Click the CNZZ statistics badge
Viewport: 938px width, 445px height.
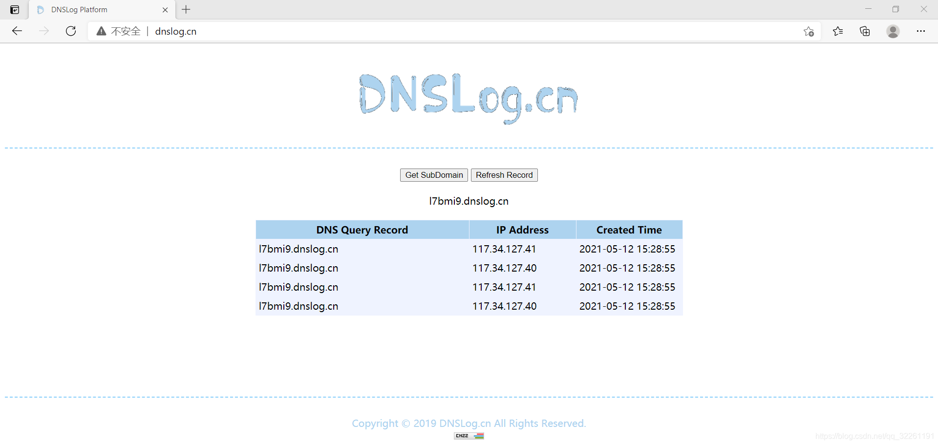[469, 436]
